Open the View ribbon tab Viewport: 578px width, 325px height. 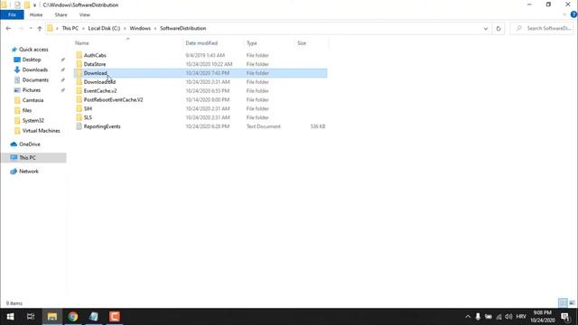pos(84,14)
